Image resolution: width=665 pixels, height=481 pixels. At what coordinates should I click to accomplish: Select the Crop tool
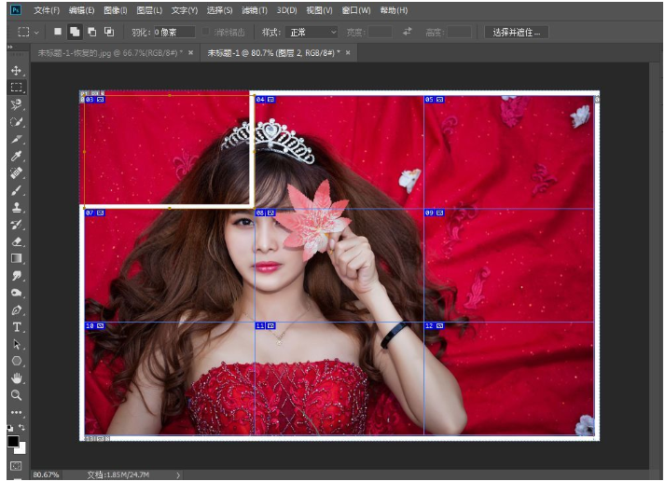[17, 138]
